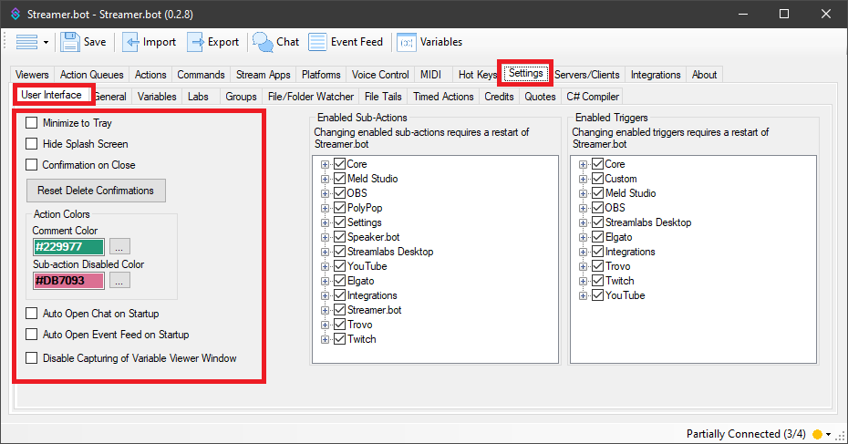Click Partially Connected (3/4) status text
848x444 pixels.
click(x=746, y=434)
